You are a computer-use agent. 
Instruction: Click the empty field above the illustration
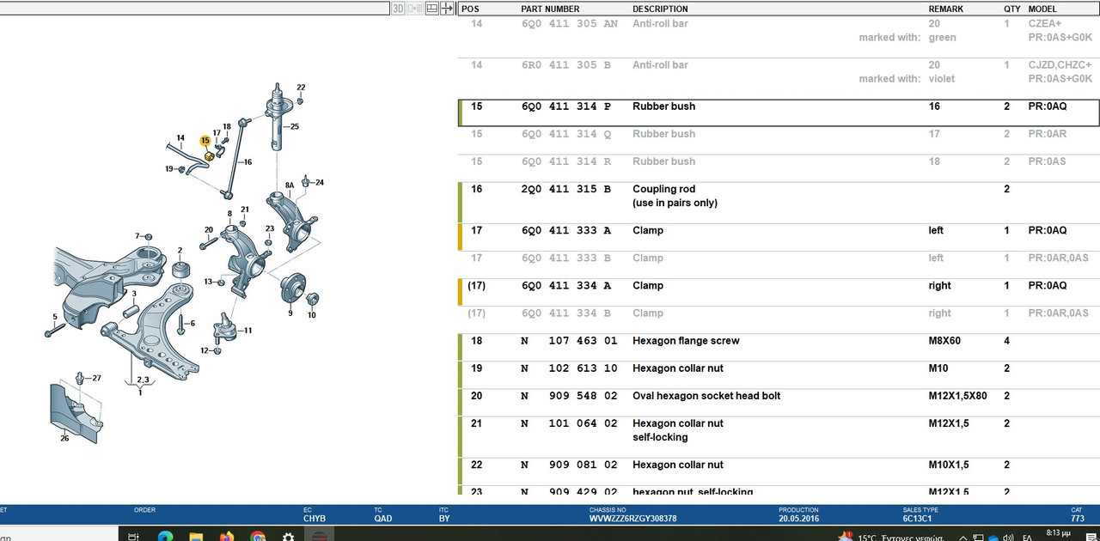point(194,9)
